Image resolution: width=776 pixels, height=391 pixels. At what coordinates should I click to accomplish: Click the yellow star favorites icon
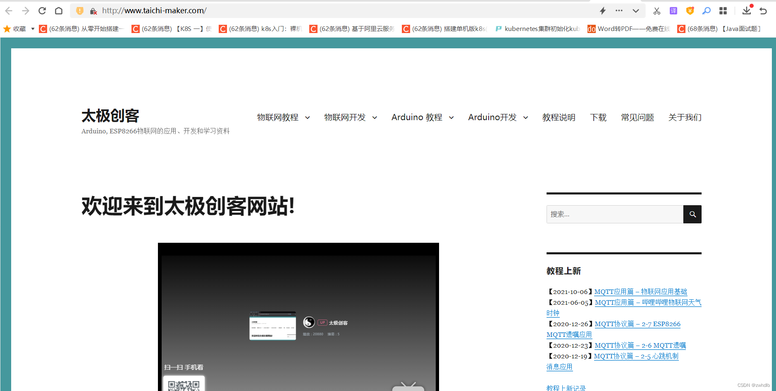7,28
